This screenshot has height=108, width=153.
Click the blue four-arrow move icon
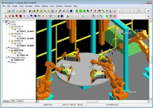click(x=24, y=16)
